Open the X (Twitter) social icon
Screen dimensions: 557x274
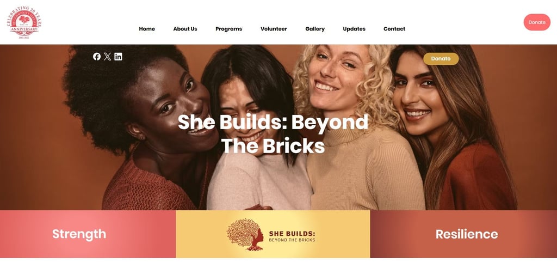107,57
